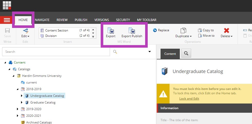Viewport: 252px width, 124px height.
Task: Open the Sitecore launchpad grid icon
Action: click(x=7, y=5)
